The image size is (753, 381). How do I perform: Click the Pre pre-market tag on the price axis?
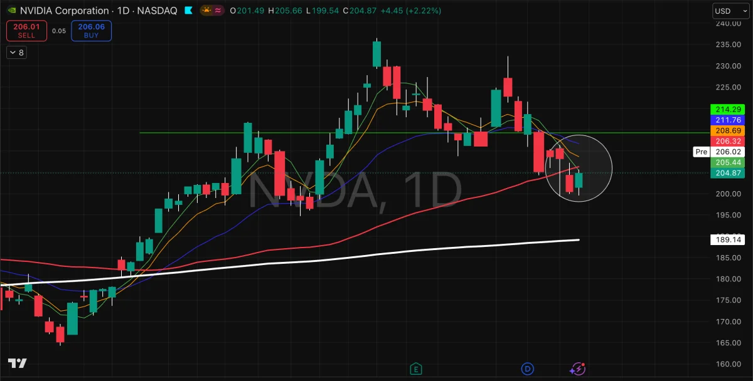click(x=702, y=152)
